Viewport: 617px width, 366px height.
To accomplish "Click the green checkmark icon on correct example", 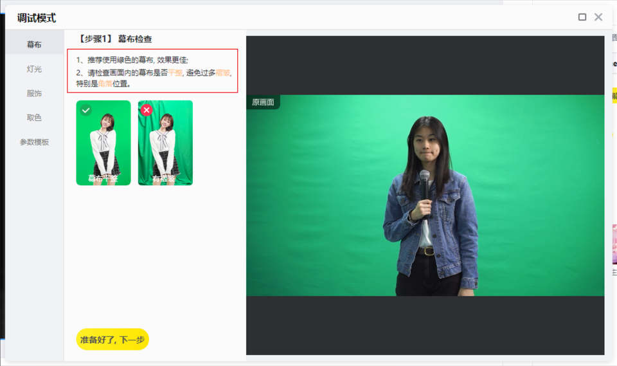I will click(x=85, y=110).
